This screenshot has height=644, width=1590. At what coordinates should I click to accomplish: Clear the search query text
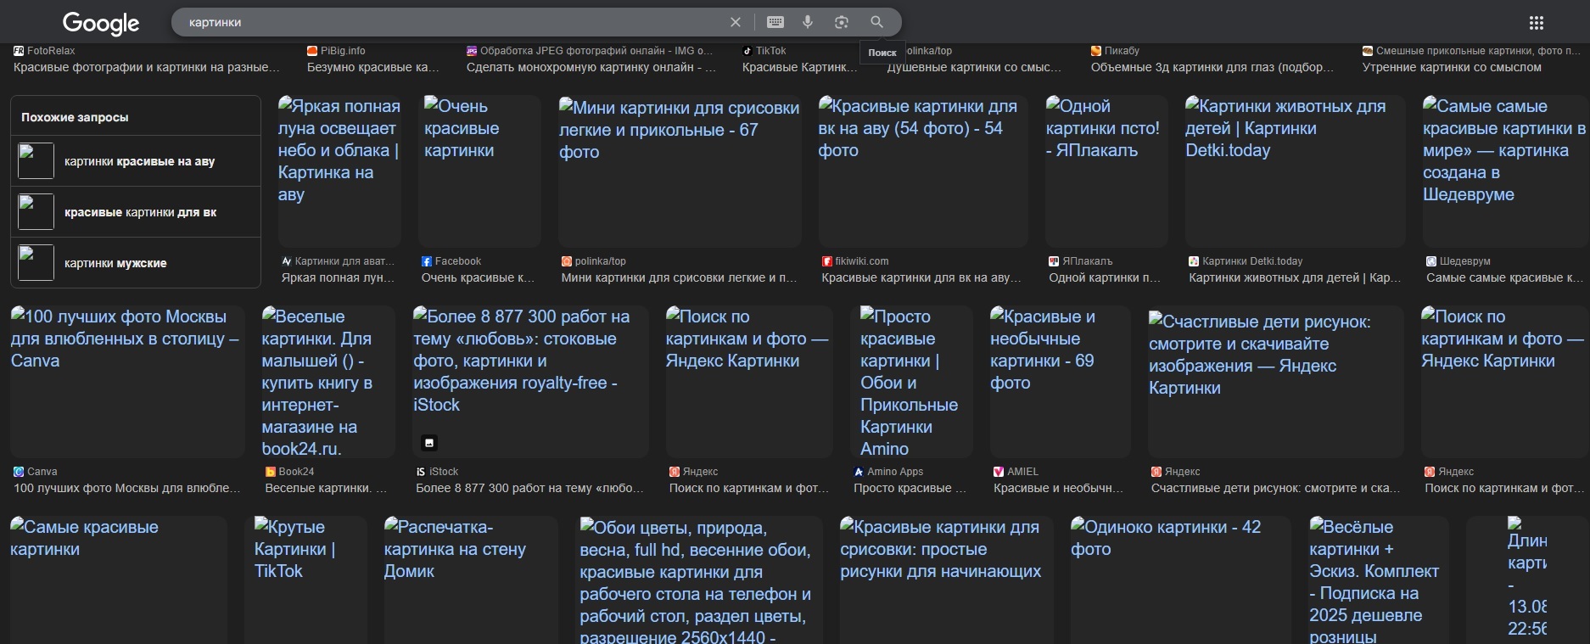coord(736,22)
